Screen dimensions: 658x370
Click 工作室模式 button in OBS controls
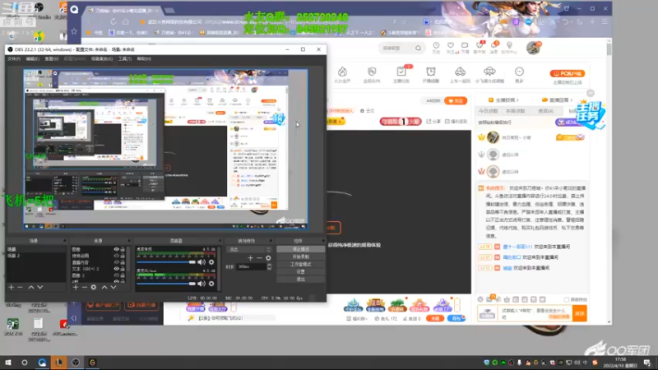300,264
